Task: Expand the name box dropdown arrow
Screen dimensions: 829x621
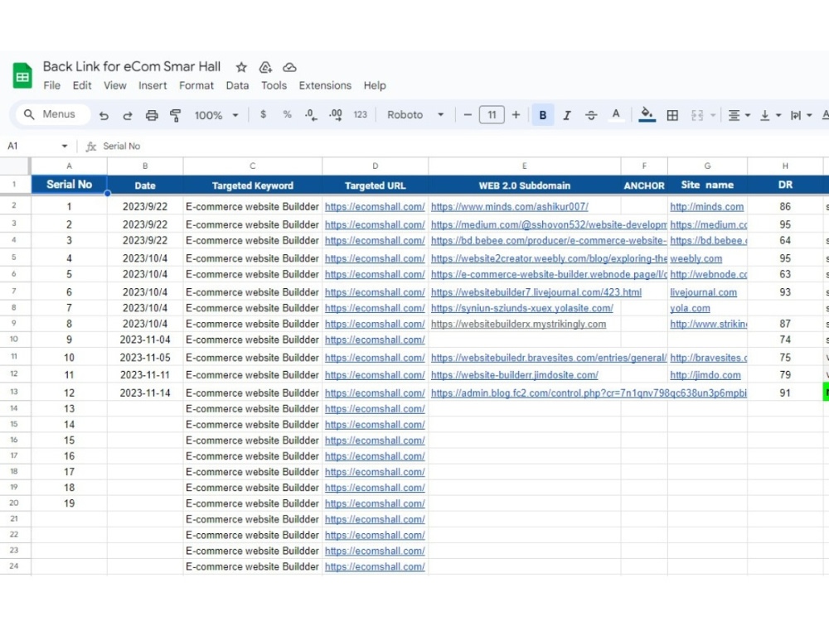Action: pyautogui.click(x=65, y=147)
